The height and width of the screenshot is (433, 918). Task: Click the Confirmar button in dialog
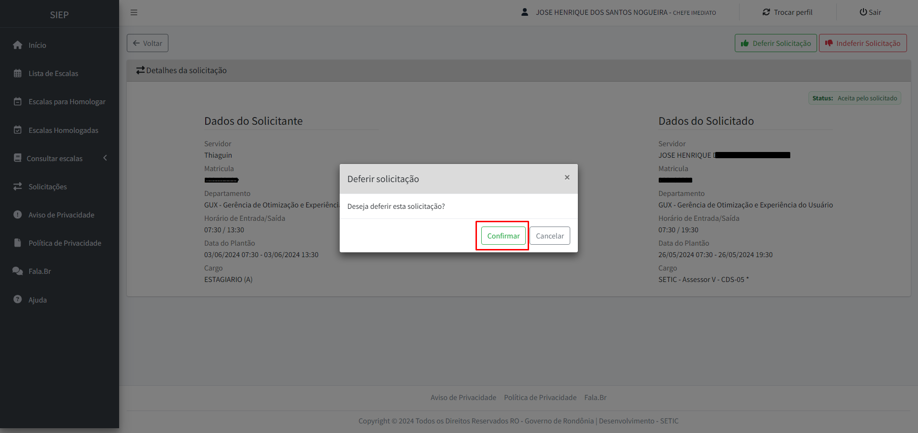tap(503, 236)
